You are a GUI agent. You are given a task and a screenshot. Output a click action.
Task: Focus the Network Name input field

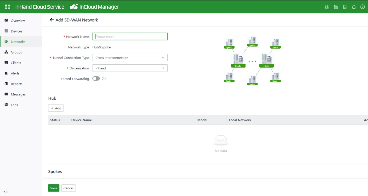point(130,36)
